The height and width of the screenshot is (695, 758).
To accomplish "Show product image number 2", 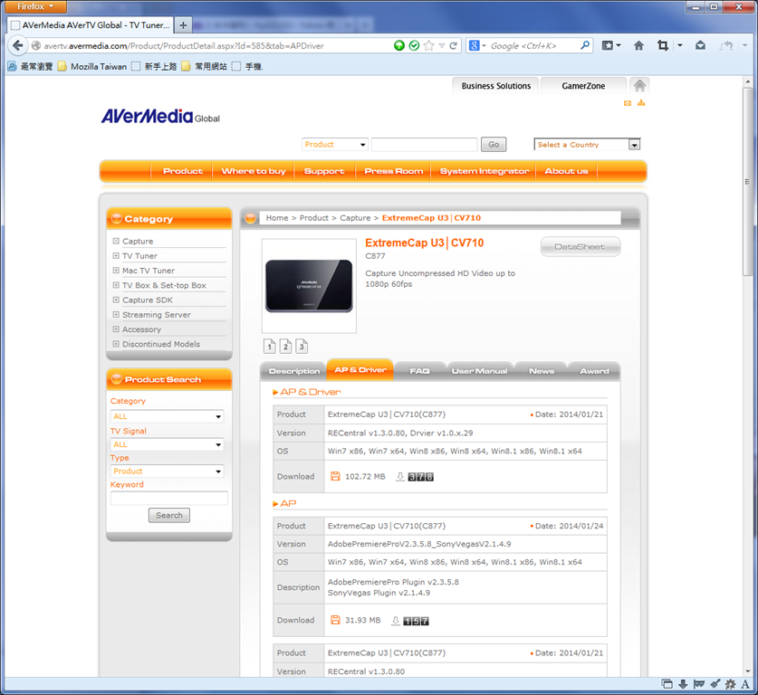I will [285, 346].
